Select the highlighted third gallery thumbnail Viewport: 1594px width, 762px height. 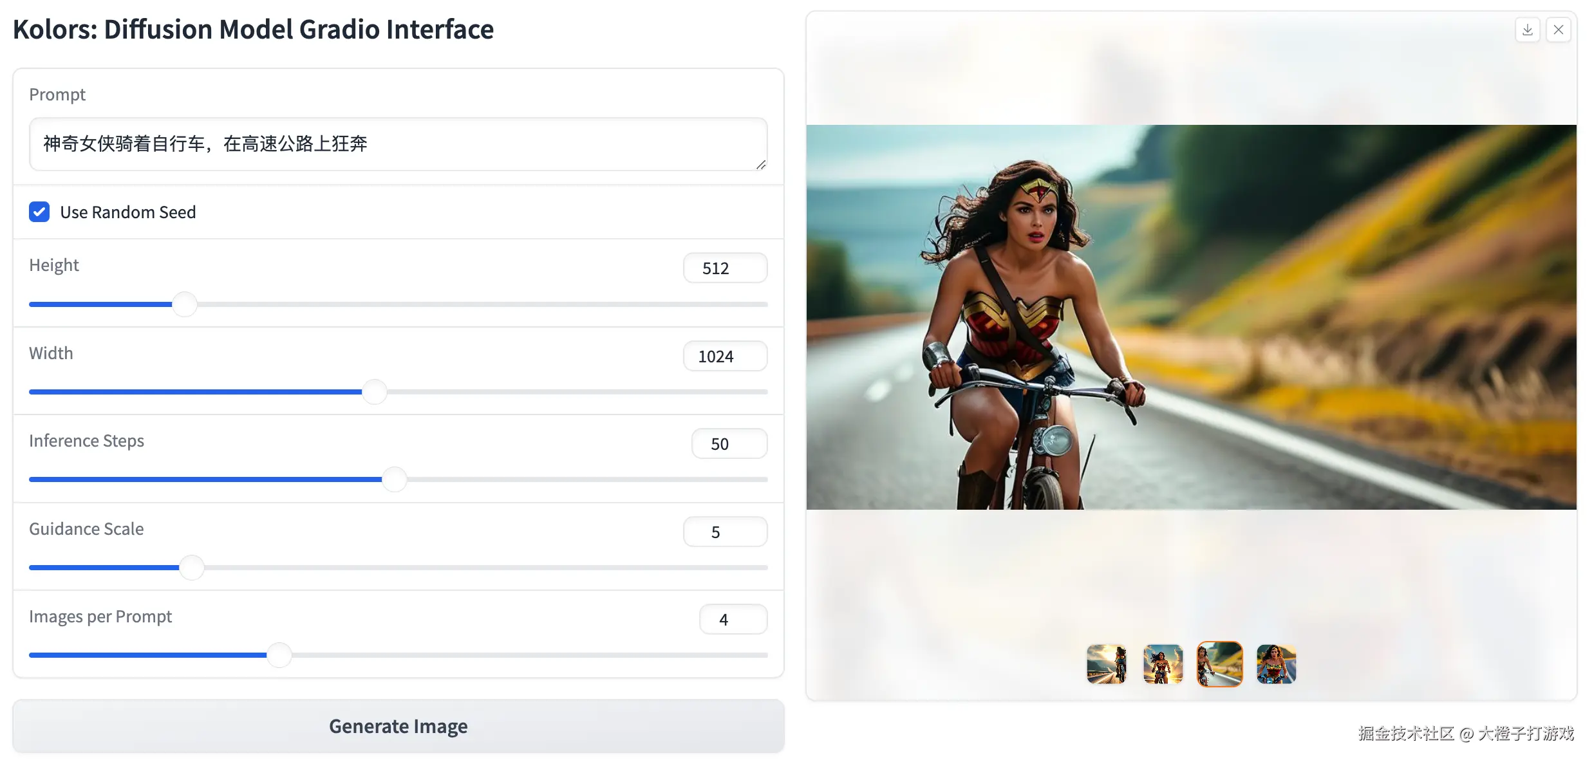(1219, 664)
